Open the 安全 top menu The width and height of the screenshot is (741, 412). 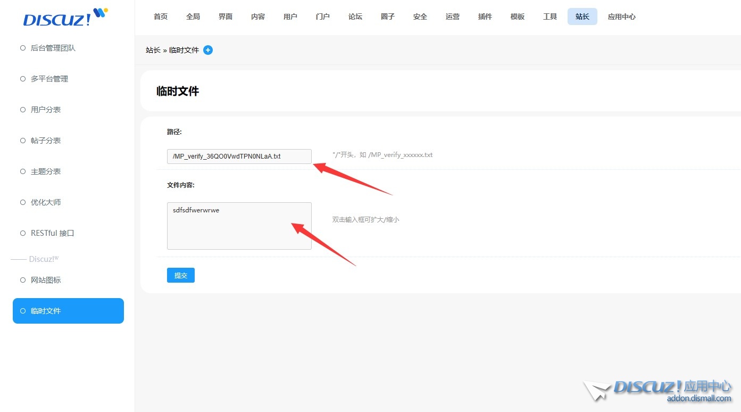click(420, 17)
